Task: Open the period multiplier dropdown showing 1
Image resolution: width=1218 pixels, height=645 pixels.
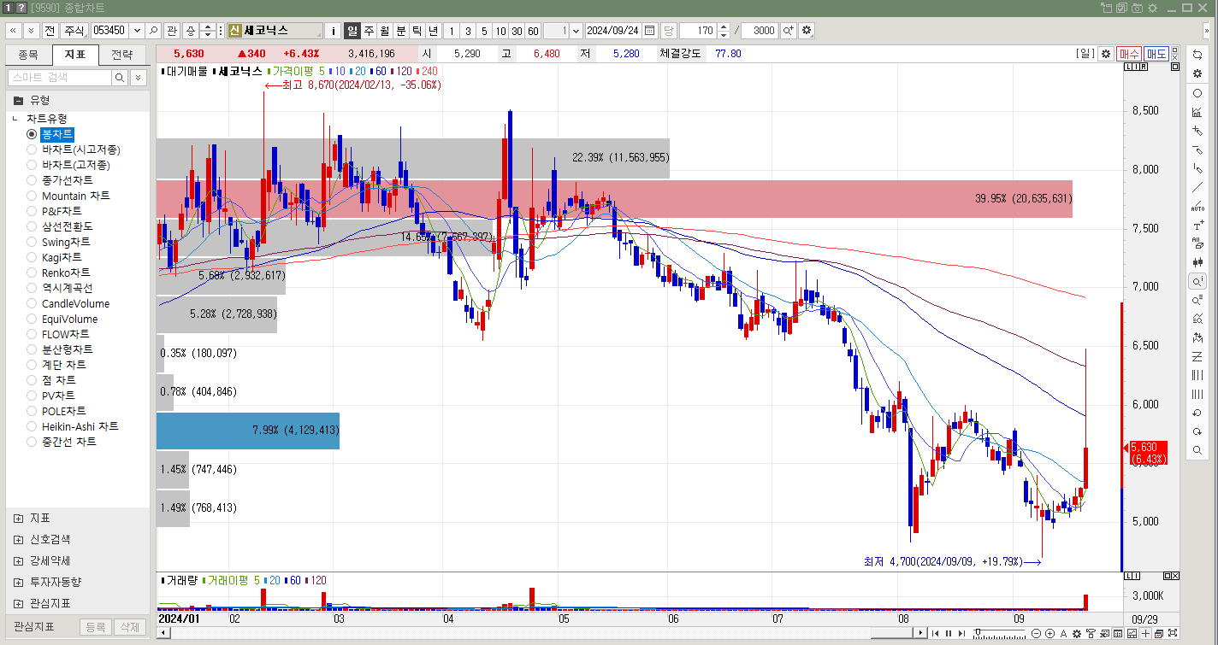Action: (575, 30)
